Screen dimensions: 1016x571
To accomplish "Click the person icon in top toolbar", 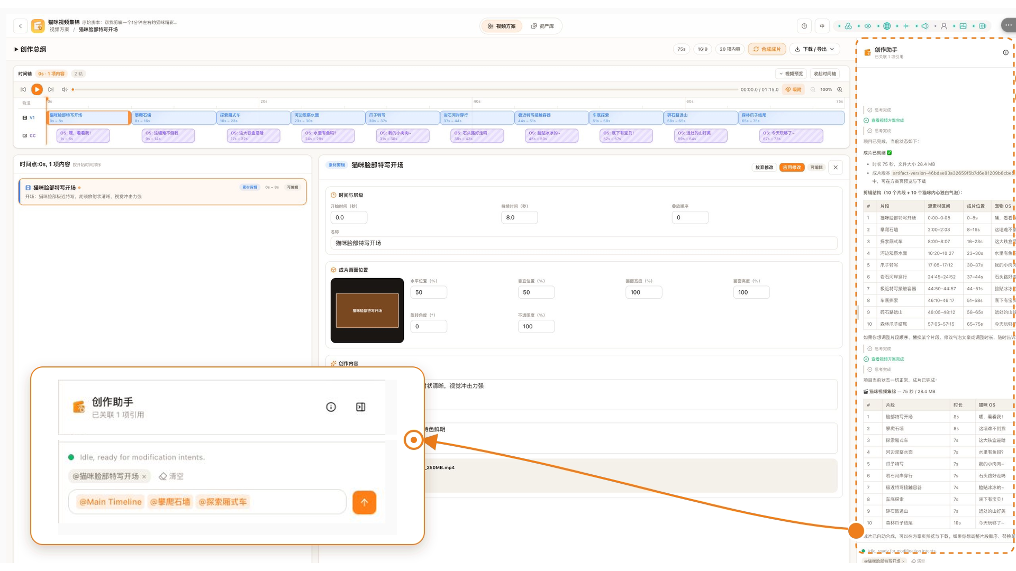I will (x=944, y=26).
